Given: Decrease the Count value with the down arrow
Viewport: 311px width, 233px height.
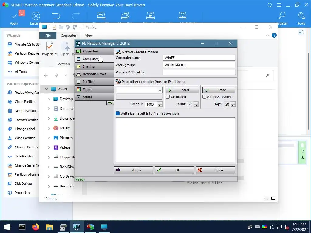Looking at the screenshot, I should pos(197,106).
